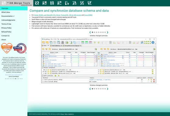Toggle Load on start checkbox for adventureworks.dmtdp
This screenshot has height=116, width=170.
142,80
